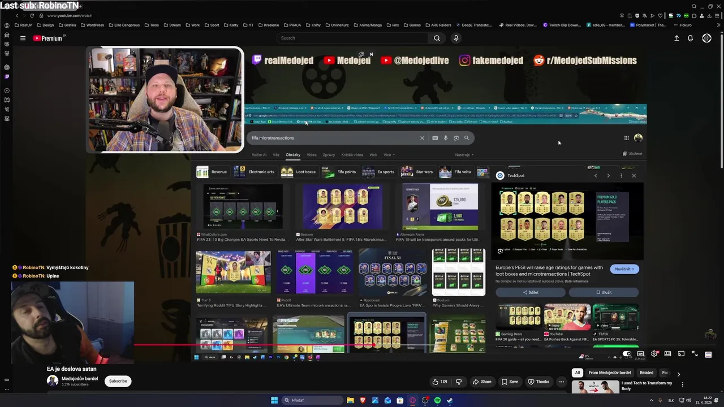
Task: Open Steam from the Windows taskbar
Action: (x=450, y=400)
